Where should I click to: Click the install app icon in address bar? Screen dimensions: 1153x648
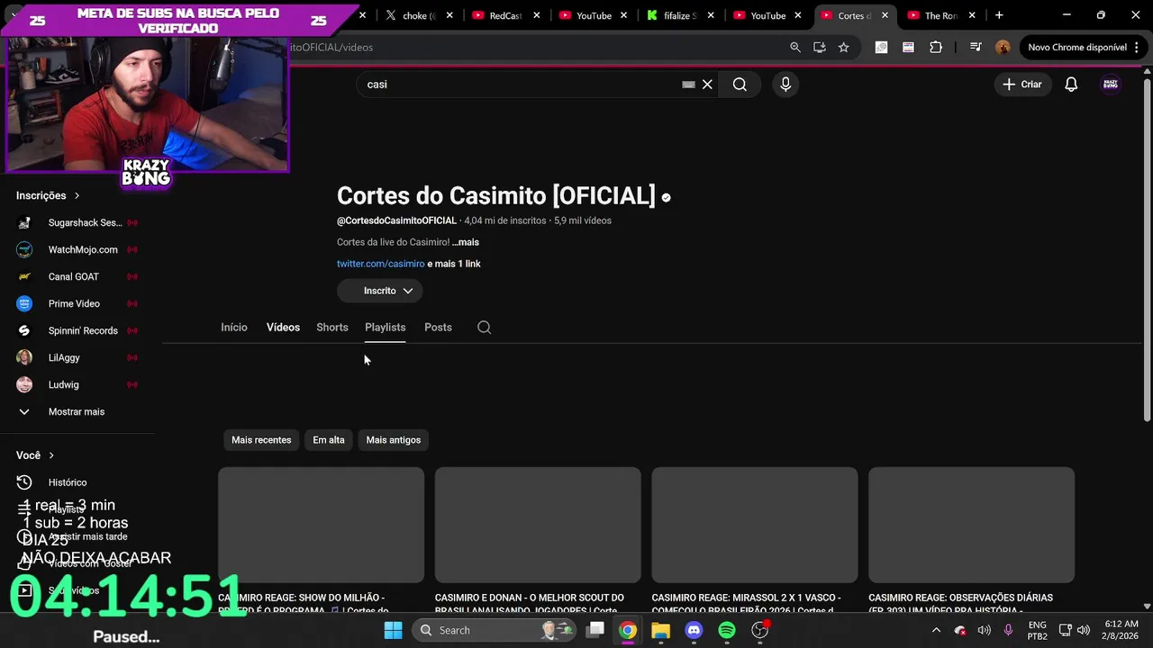click(x=820, y=47)
